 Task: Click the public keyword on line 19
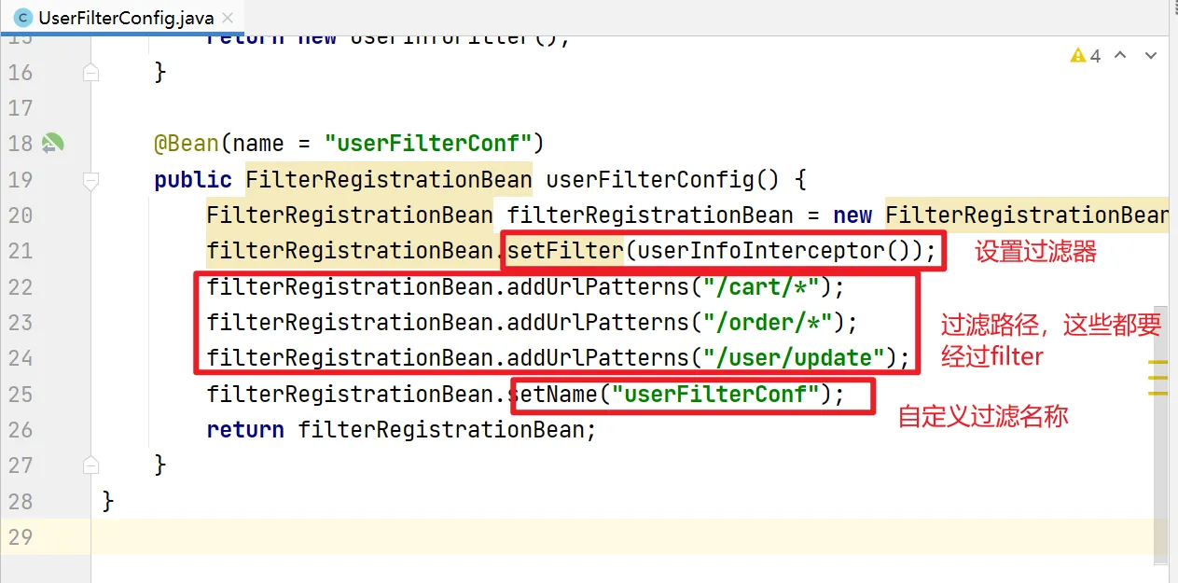pyautogui.click(x=193, y=179)
